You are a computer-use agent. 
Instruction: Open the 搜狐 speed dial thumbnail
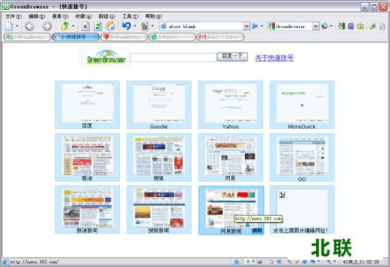(159, 156)
